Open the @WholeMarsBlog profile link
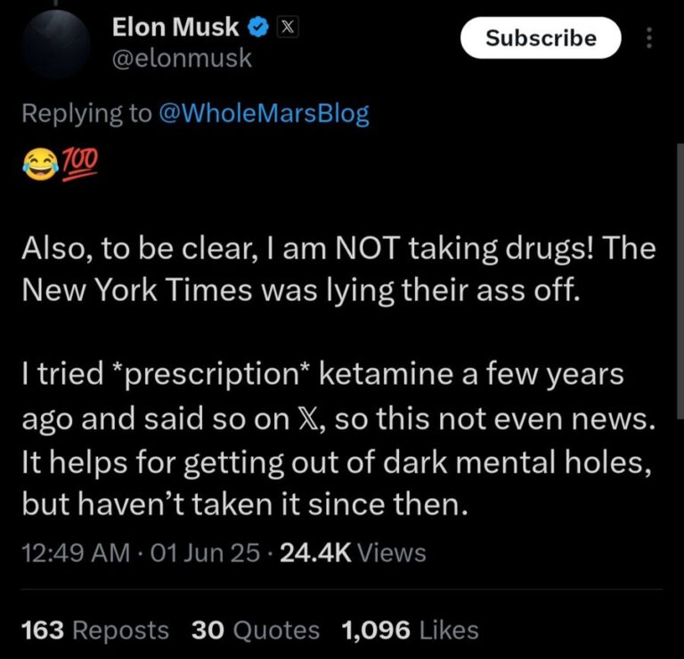The image size is (684, 659). click(264, 114)
